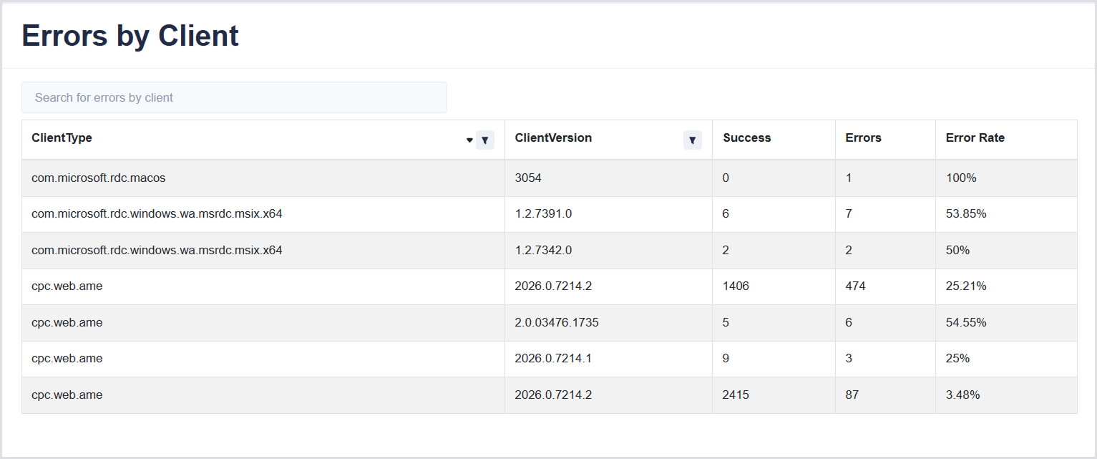
Task: Select the cpc.web.ame cell with 1406 successes
Action: (263, 286)
